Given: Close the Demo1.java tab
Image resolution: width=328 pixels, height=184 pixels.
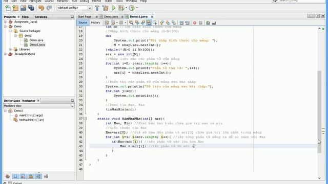Looking at the screenshot, I should [152, 17].
